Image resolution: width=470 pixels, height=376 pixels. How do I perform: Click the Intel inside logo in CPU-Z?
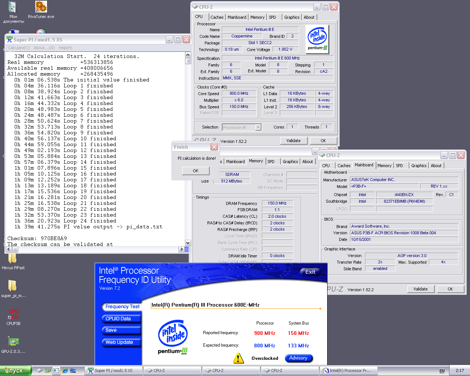pyautogui.click(x=318, y=39)
